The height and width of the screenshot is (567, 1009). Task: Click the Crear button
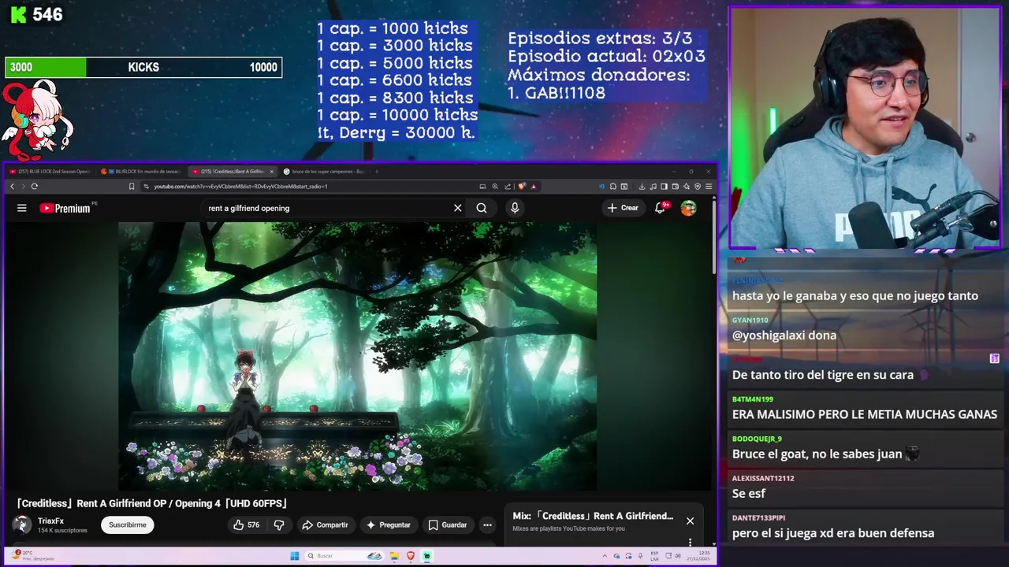point(623,208)
